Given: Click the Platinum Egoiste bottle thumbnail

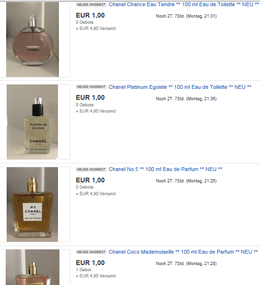Looking at the screenshot, I should [32, 122].
